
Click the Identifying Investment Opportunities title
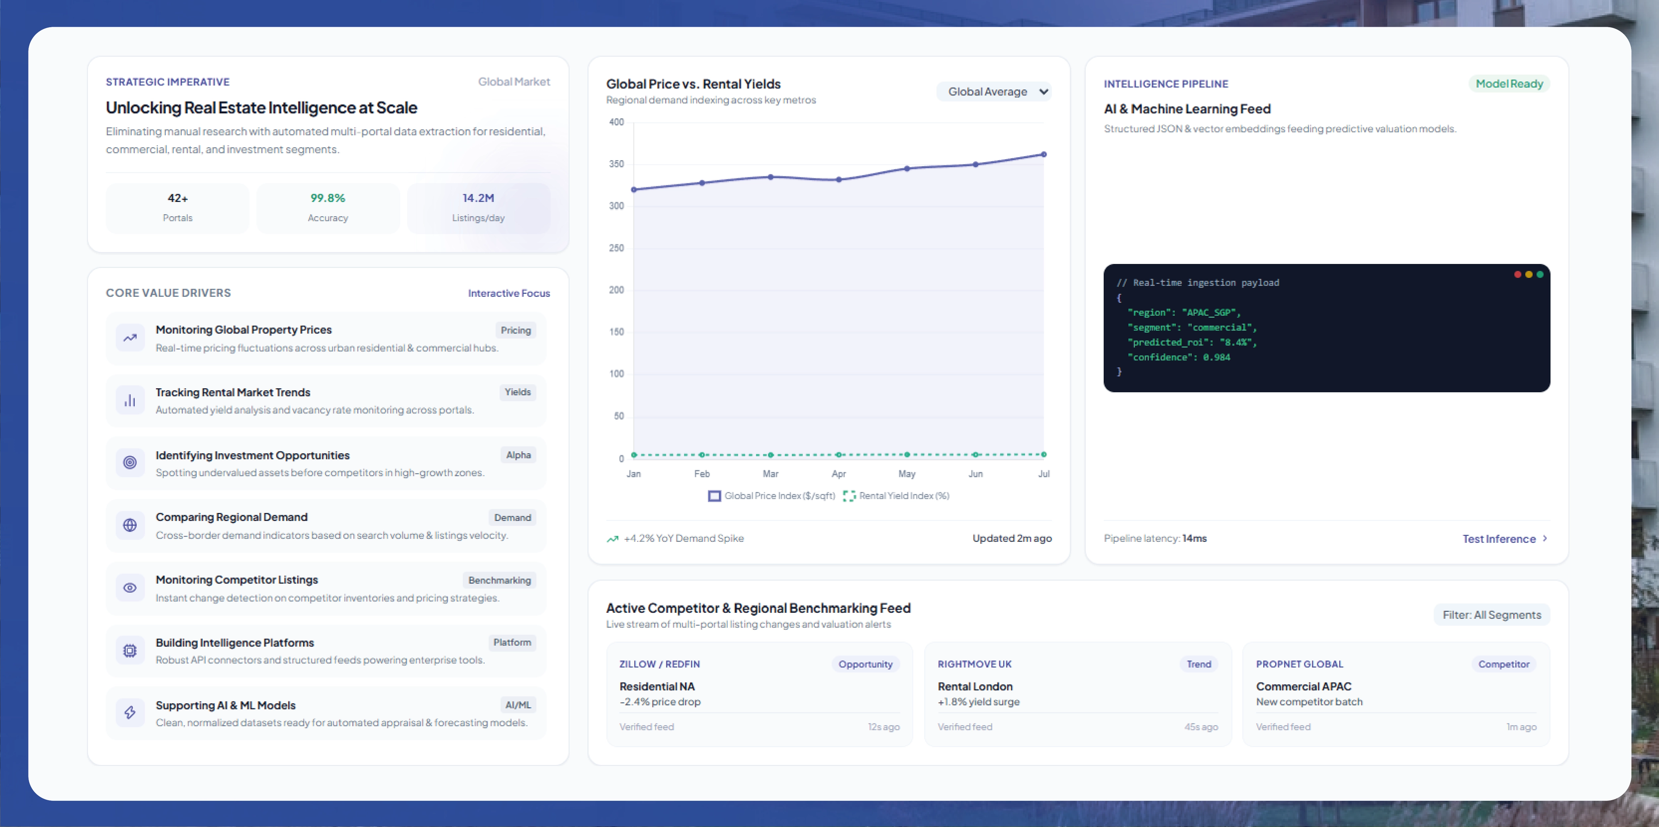(252, 456)
